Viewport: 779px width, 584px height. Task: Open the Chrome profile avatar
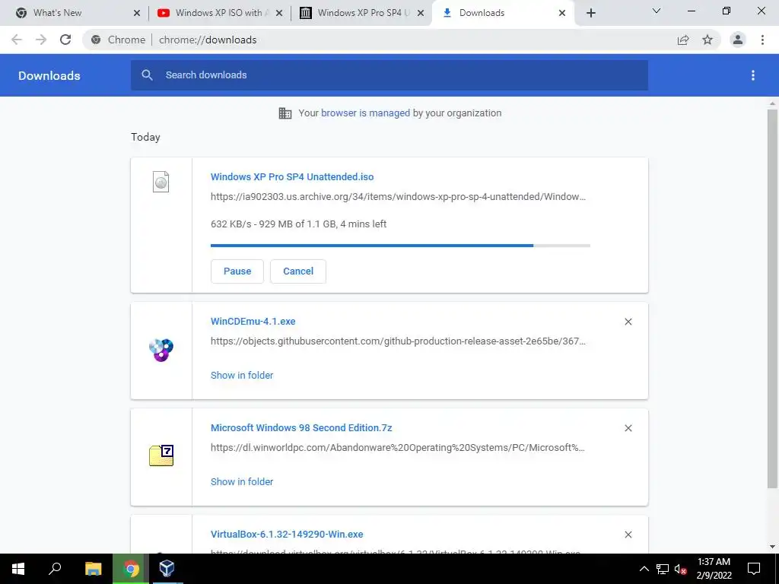click(x=738, y=40)
